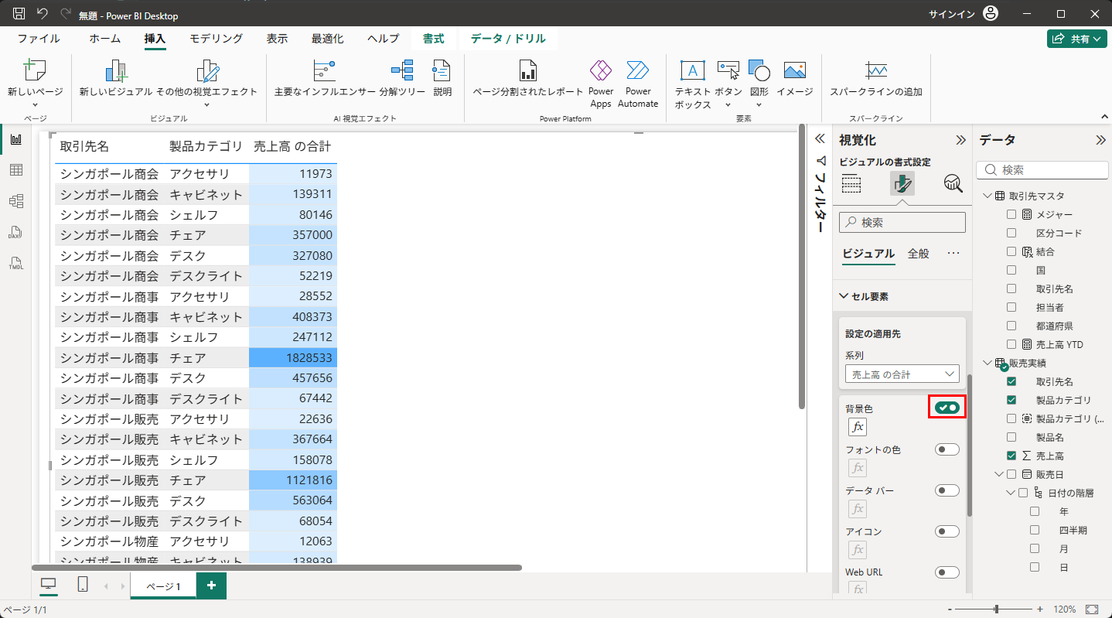
Task: Open the 系列 dropdown 売上高 の合計
Action: pos(902,374)
